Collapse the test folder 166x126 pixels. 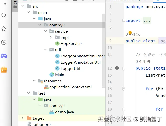tap(28, 93)
